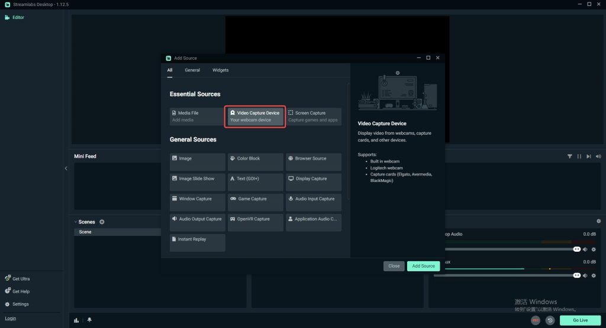Add a new scene with plus icon
The image size is (606, 328).
click(x=102, y=222)
